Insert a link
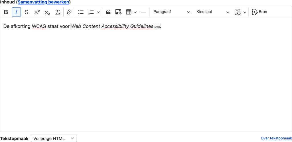 click(x=69, y=12)
